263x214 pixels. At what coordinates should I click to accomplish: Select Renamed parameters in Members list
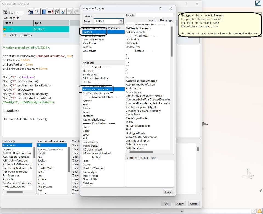(50, 149)
